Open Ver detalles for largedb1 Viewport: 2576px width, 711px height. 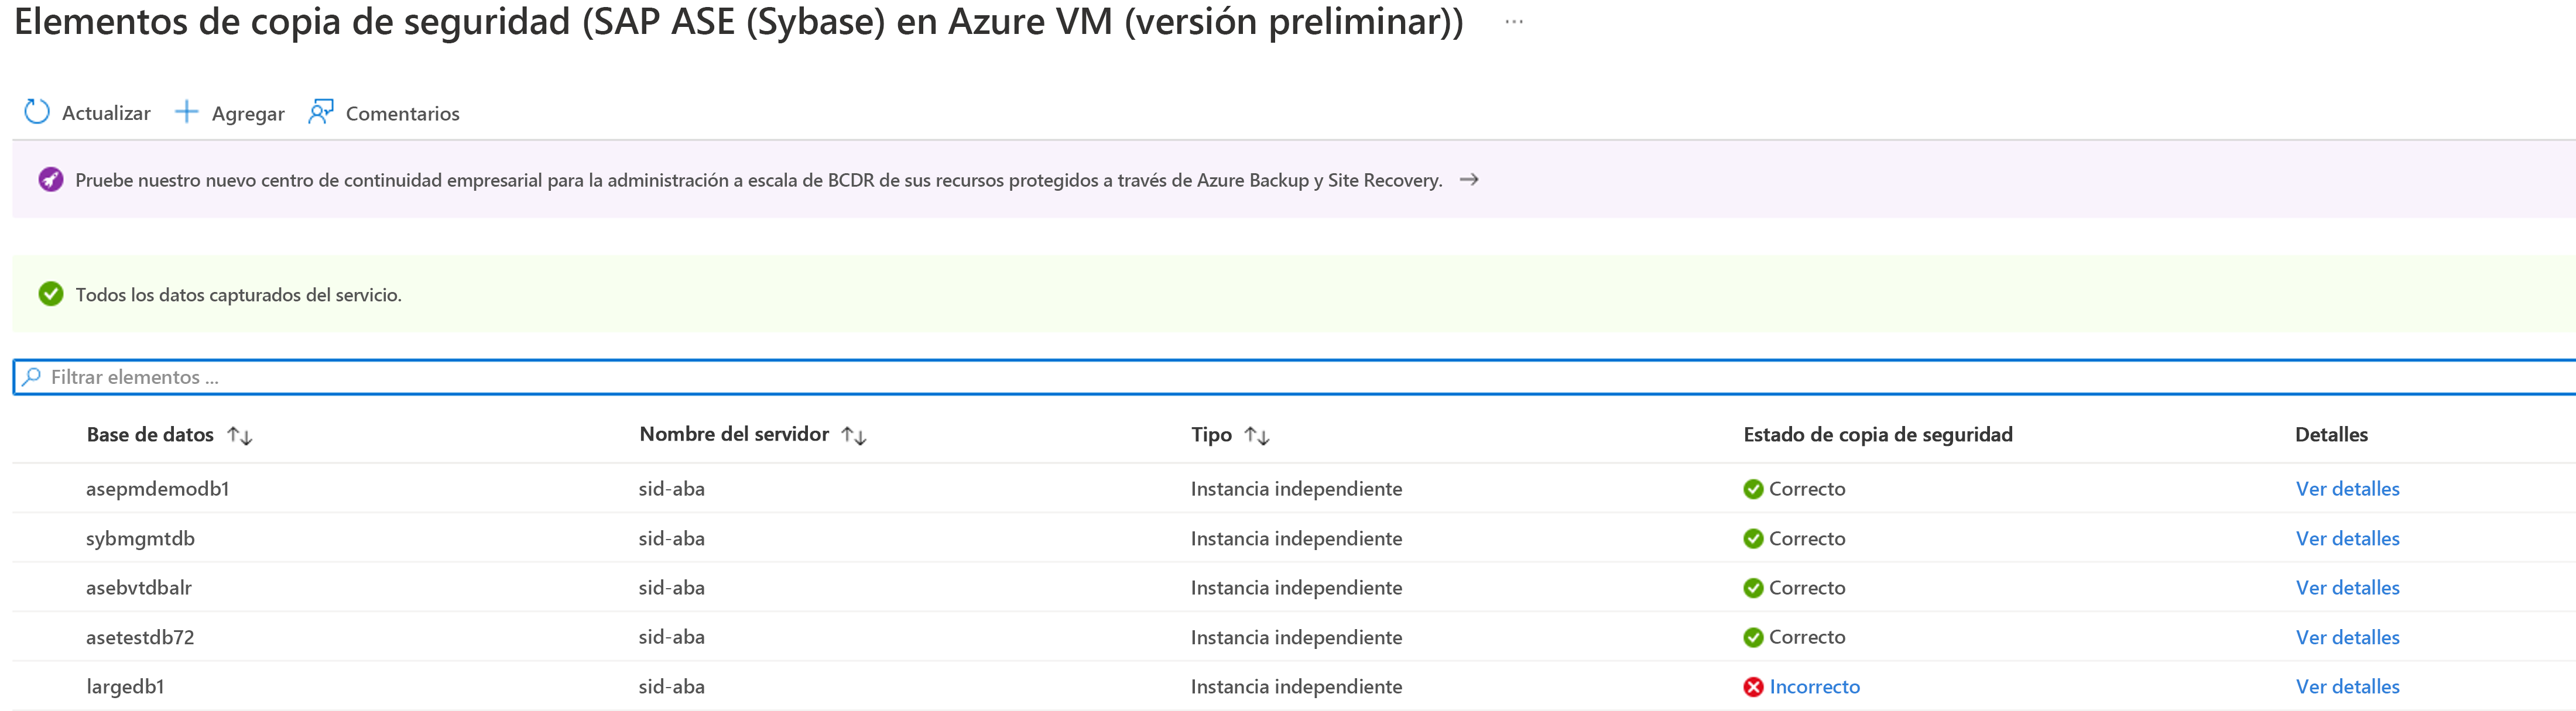2347,687
